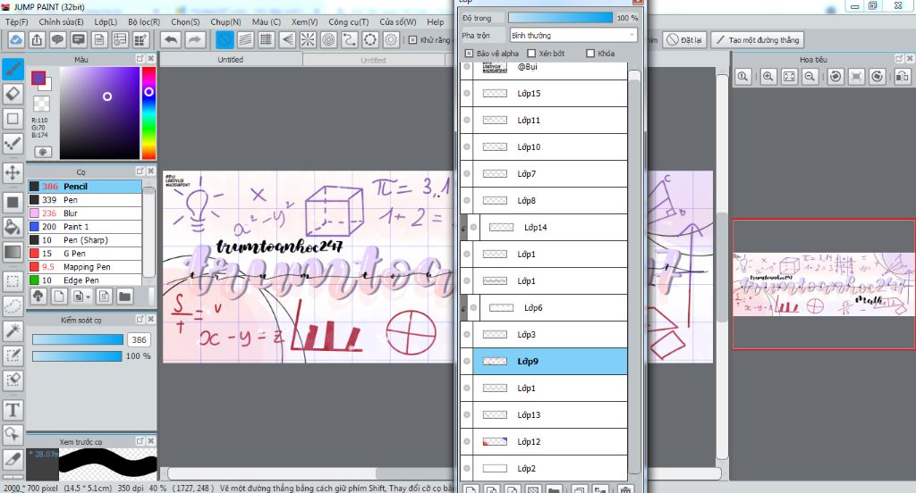Open the Tệp(F) menu

pos(16,21)
